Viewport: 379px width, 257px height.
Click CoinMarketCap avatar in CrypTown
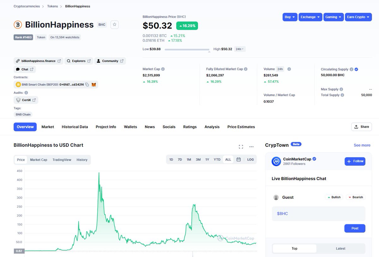click(276, 161)
